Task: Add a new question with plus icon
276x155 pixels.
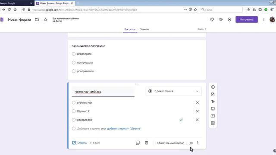Action: click(x=213, y=87)
